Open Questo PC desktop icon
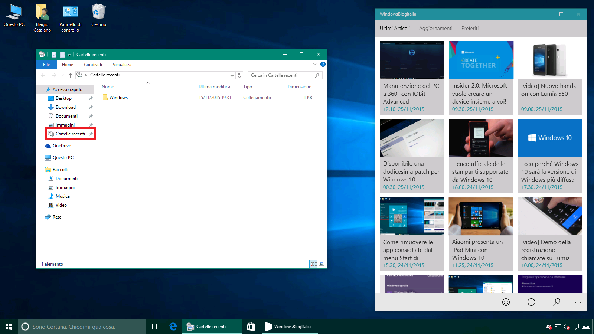Image resolution: width=594 pixels, height=334 pixels. click(14, 16)
